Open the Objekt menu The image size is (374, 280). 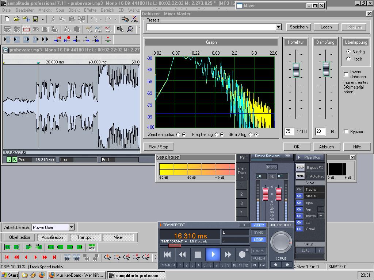point(74,10)
